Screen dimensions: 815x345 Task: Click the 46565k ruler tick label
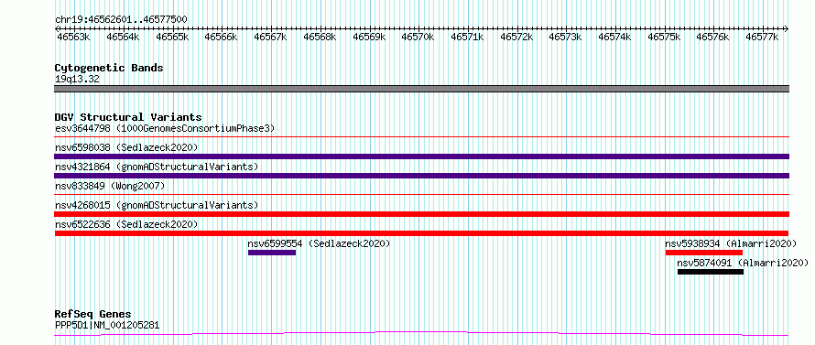172,37
